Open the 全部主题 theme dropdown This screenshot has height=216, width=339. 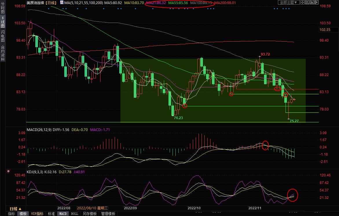tap(288, 2)
